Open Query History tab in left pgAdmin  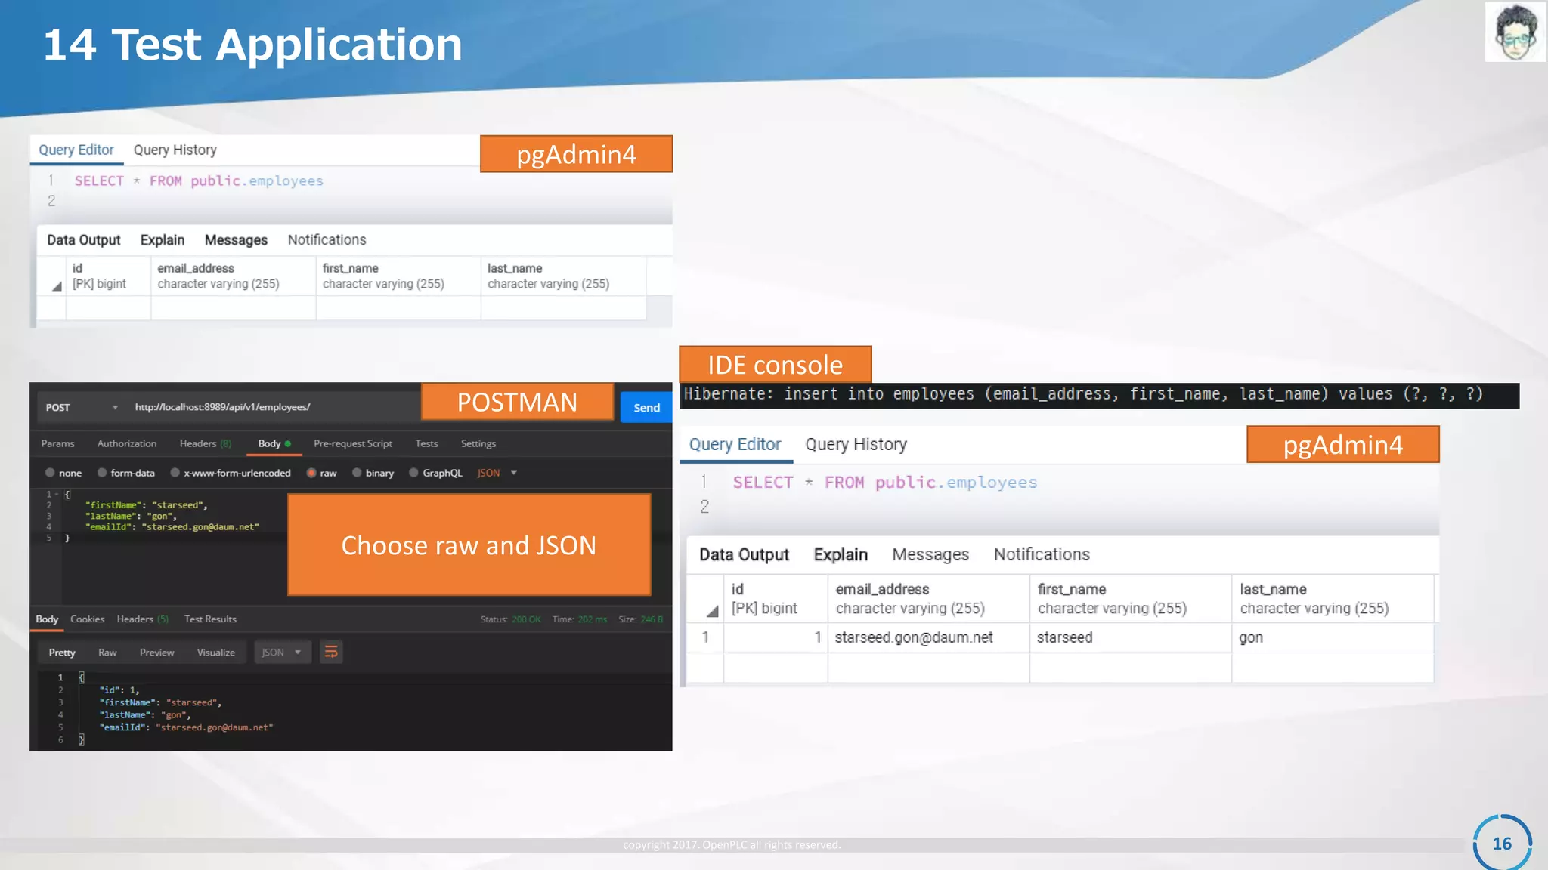click(175, 150)
